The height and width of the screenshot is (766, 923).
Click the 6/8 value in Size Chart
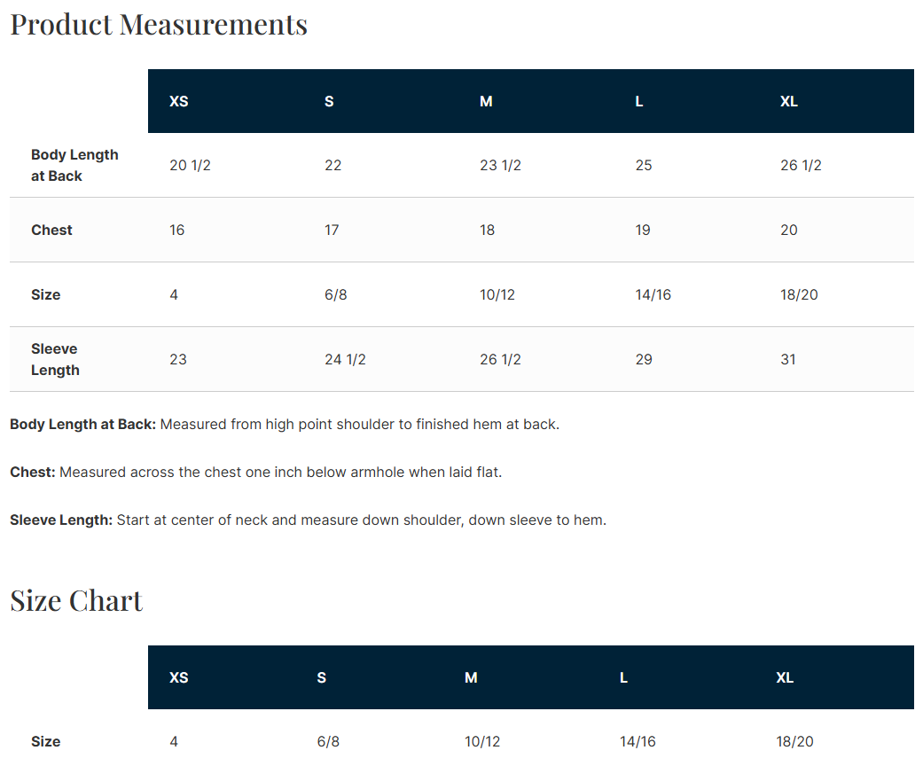pyautogui.click(x=328, y=742)
